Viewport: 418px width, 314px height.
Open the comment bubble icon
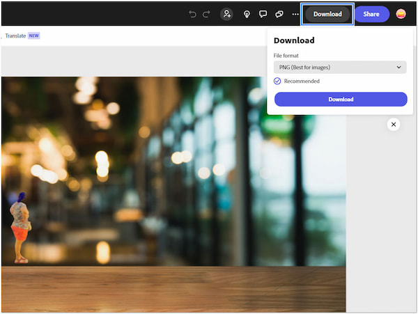pos(263,14)
